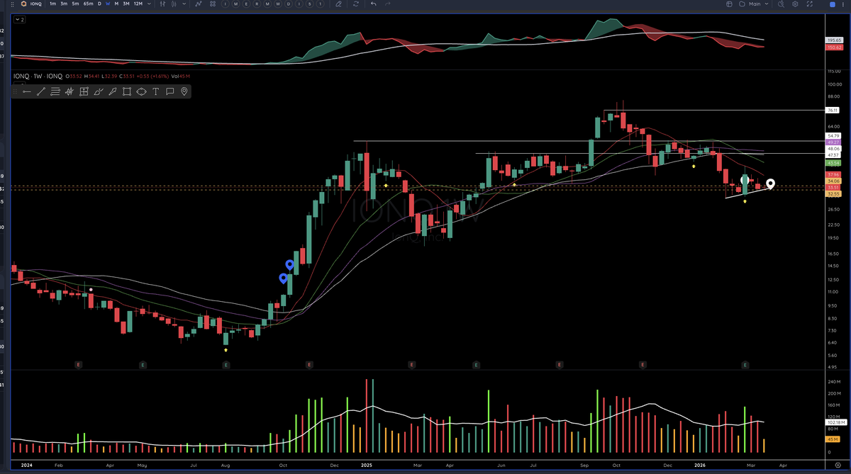
Task: Select the 12M timeframe
Action: pos(138,4)
